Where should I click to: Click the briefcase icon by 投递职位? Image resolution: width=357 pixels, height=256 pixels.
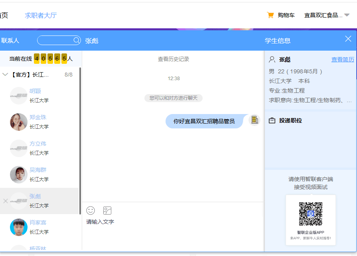pyautogui.click(x=272, y=120)
